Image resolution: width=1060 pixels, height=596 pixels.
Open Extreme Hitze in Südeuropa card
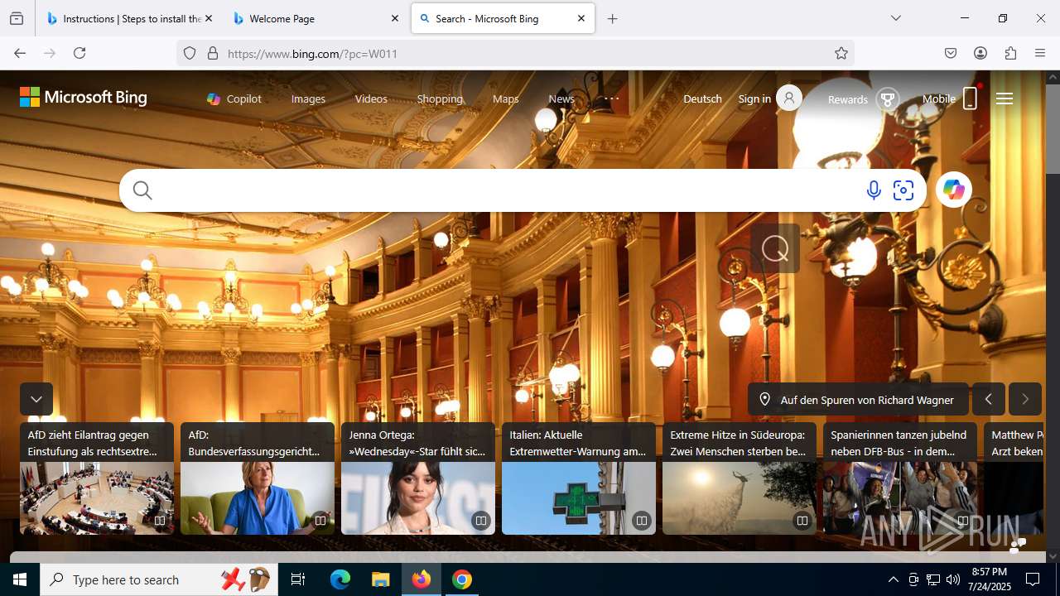tap(740, 478)
